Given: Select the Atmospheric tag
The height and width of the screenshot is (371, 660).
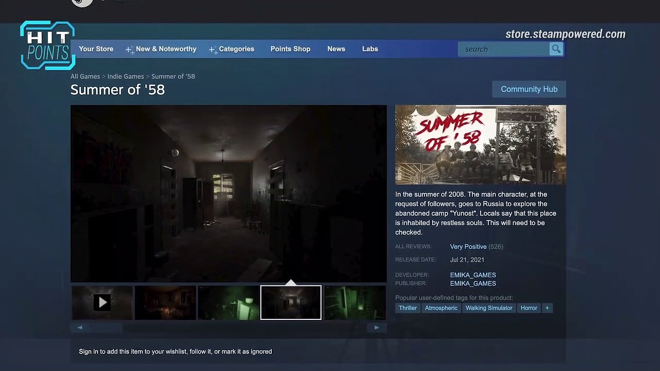Looking at the screenshot, I should pos(441,308).
